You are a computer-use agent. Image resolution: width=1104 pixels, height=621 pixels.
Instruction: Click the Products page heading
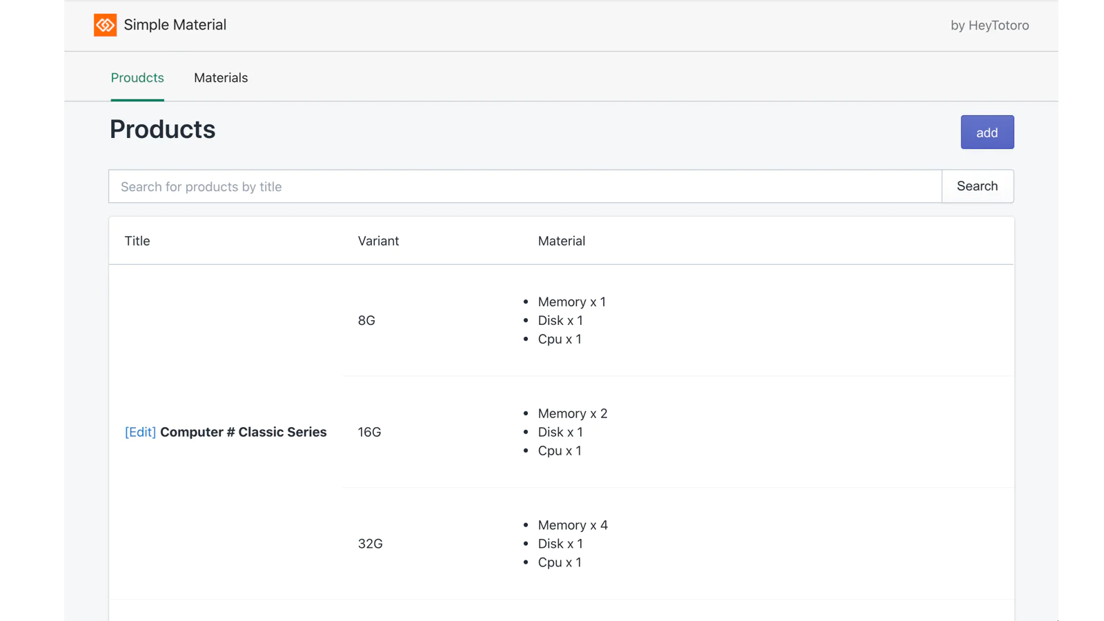163,130
